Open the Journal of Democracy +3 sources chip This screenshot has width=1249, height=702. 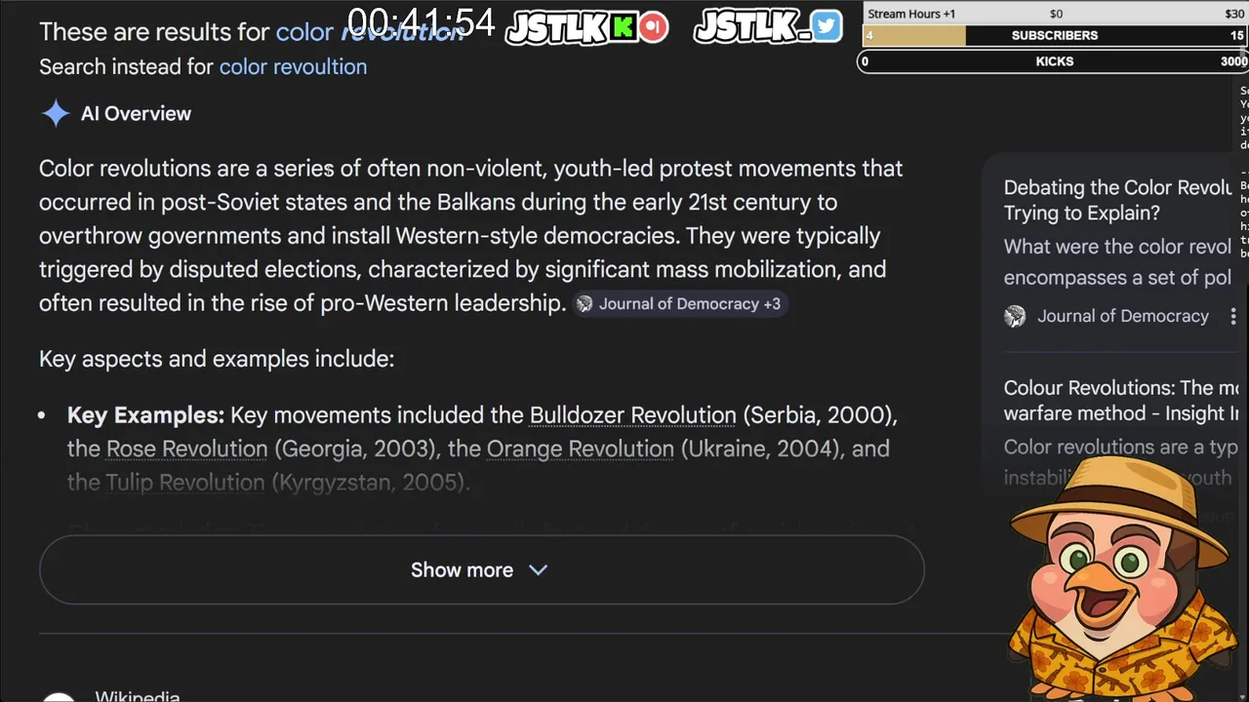tap(680, 304)
